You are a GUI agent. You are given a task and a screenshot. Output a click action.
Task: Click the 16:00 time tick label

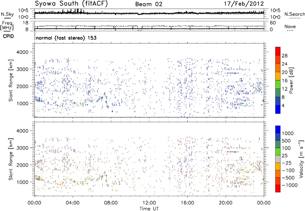[x=188, y=203]
